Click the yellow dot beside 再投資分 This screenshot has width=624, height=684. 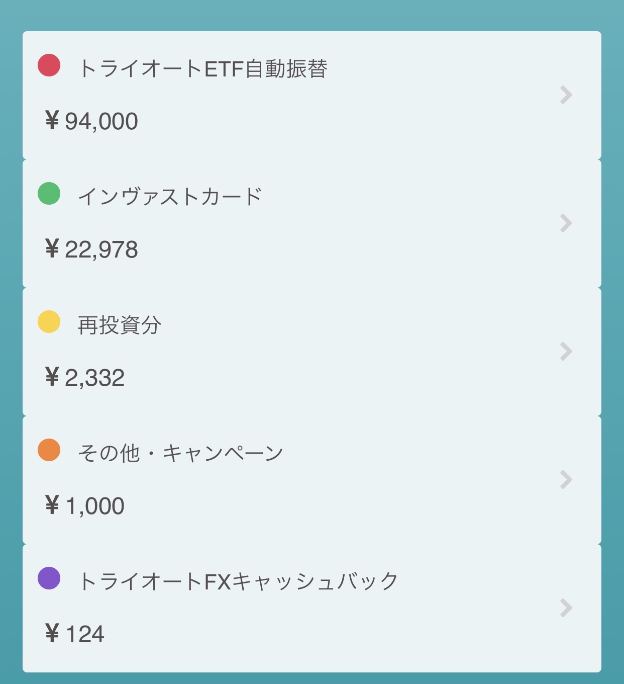(x=49, y=322)
